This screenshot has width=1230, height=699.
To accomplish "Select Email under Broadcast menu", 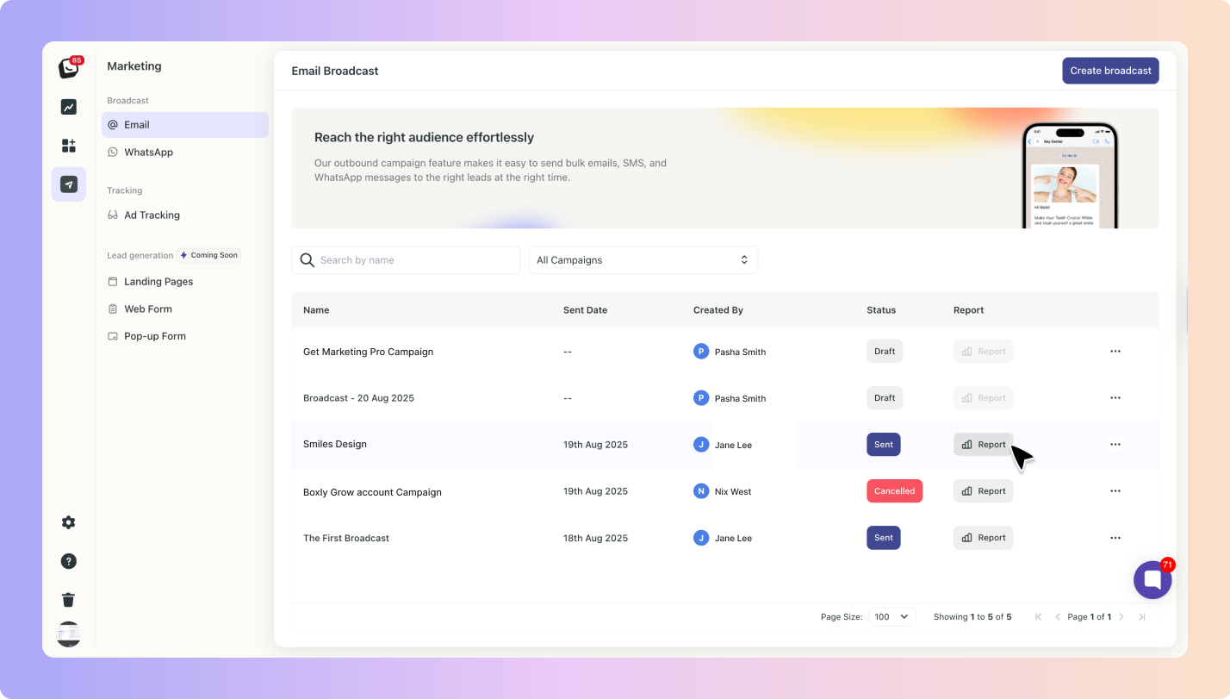I will (185, 125).
